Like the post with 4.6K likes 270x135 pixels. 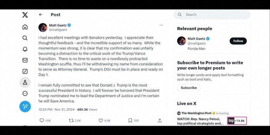coord(101,121)
